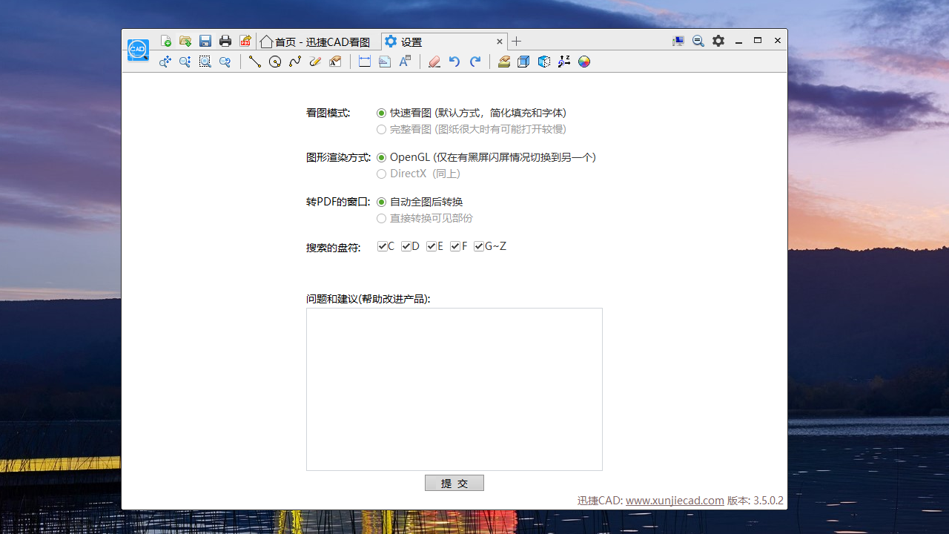Choose 直接转换可见部份 for PDF conversion

pyautogui.click(x=381, y=218)
